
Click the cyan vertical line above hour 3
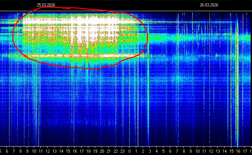[148, 101]
